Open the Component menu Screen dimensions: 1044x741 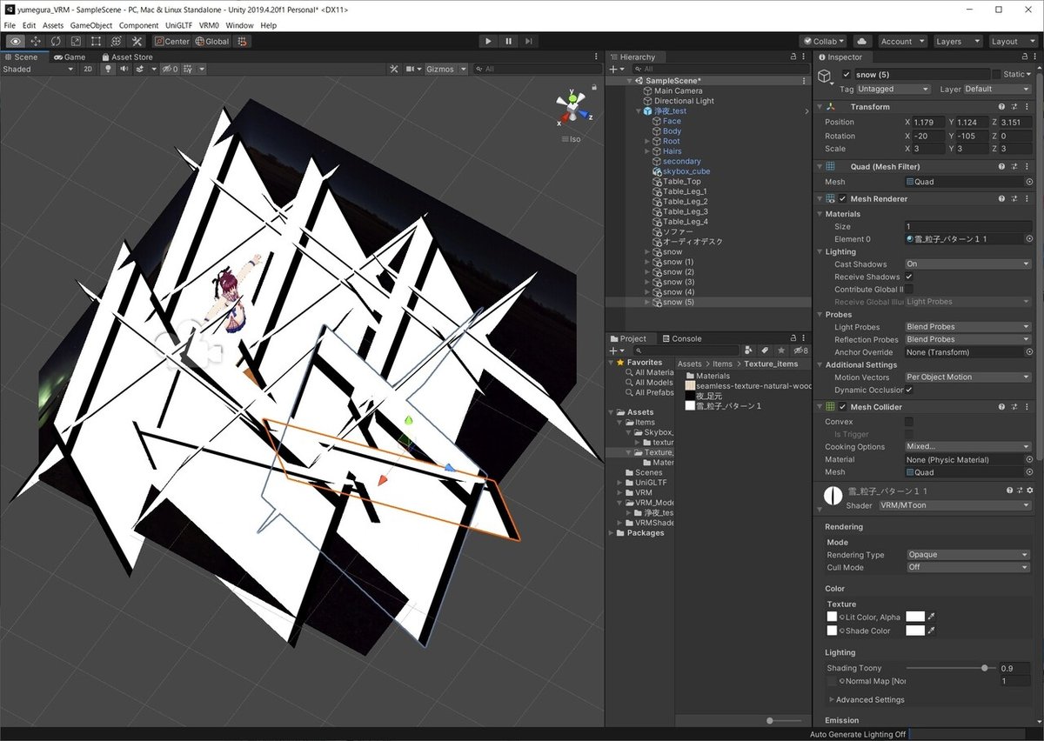tap(139, 25)
